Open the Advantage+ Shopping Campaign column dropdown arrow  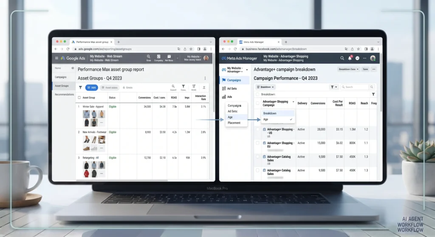(293, 102)
